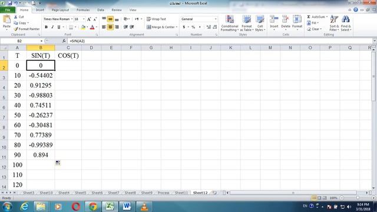Select cell with -0.54402
377x212 pixels.
[41, 75]
